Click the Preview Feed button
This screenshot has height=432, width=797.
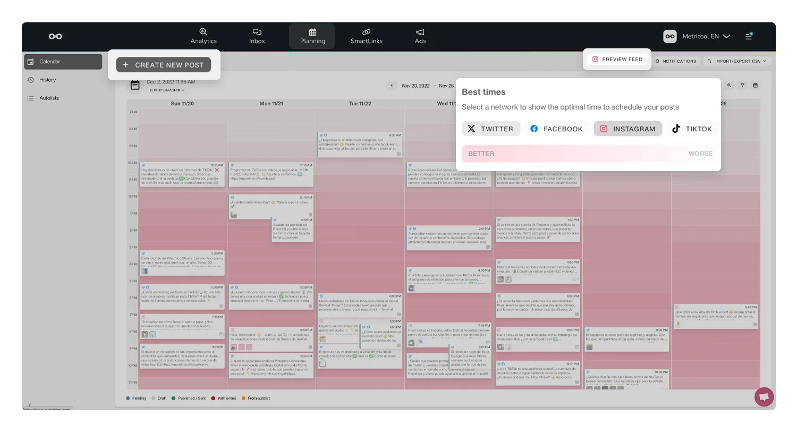click(x=617, y=60)
